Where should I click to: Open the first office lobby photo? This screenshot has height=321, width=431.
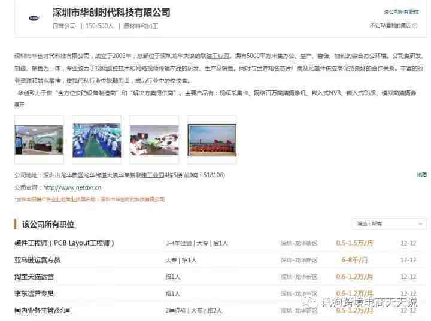39,140
